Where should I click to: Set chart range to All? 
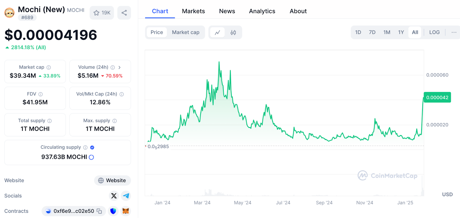tap(415, 32)
